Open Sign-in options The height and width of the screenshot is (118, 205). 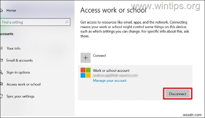(x=18, y=72)
